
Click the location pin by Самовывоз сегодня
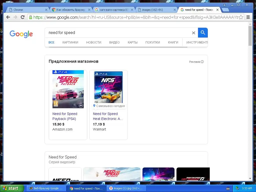tap(94, 106)
